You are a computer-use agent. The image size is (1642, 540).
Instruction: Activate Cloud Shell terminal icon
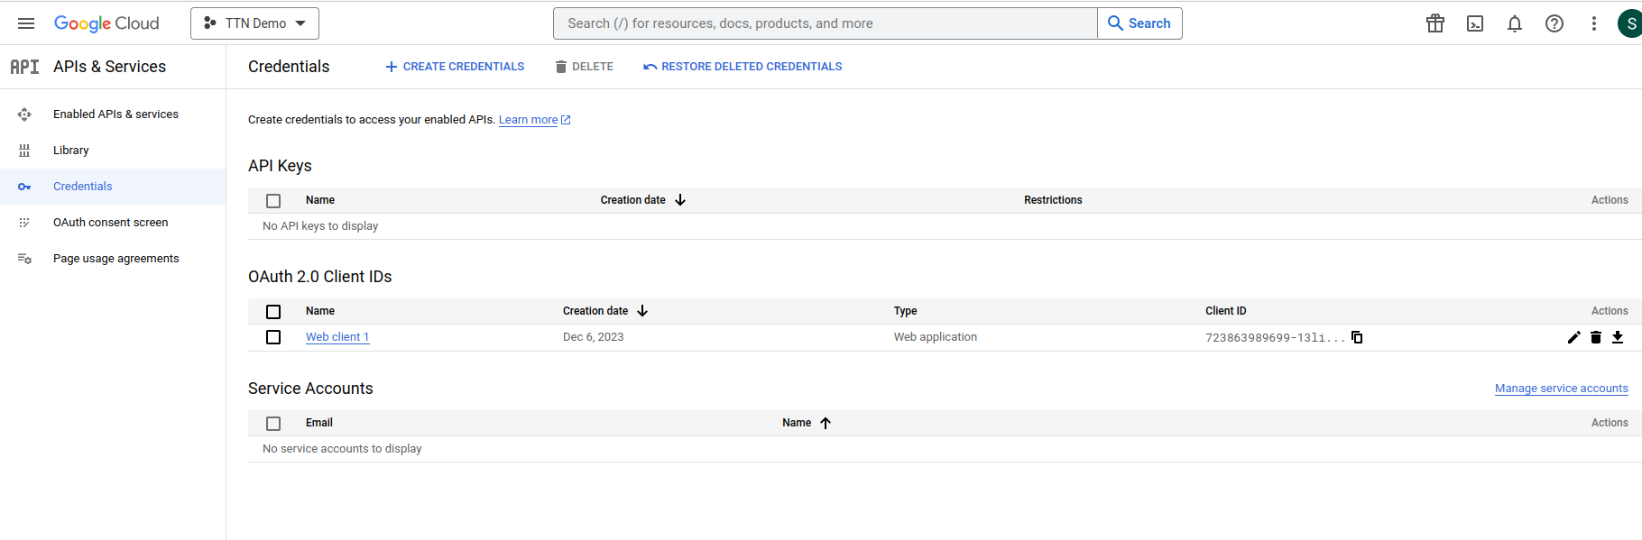1475,23
